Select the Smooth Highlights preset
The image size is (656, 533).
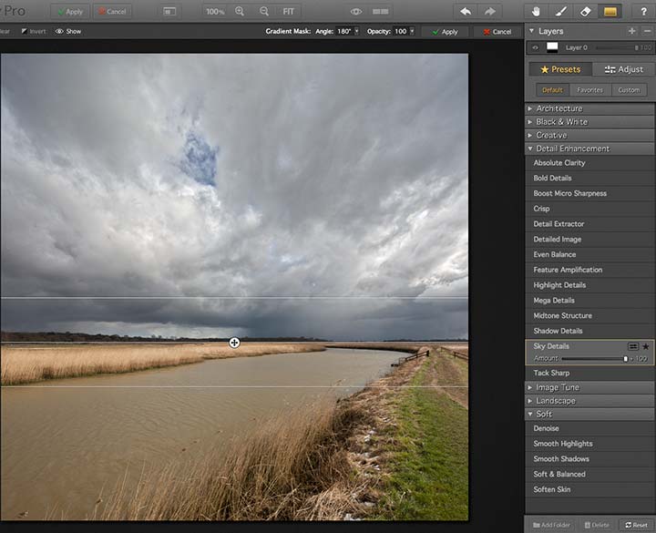pyautogui.click(x=589, y=444)
